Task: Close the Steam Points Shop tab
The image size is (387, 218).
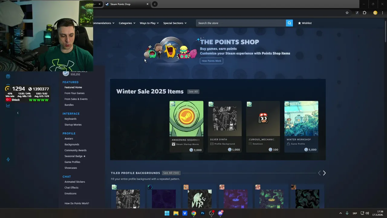Action: tap(148, 4)
